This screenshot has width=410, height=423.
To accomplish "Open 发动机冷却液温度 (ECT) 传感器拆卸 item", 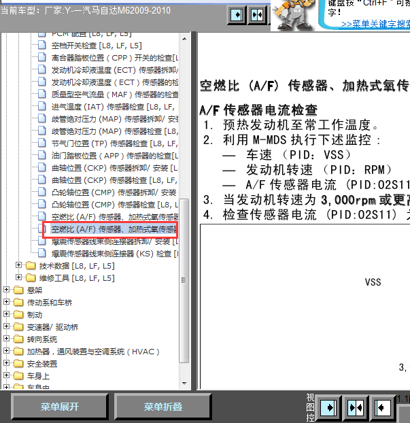I will (115, 70).
